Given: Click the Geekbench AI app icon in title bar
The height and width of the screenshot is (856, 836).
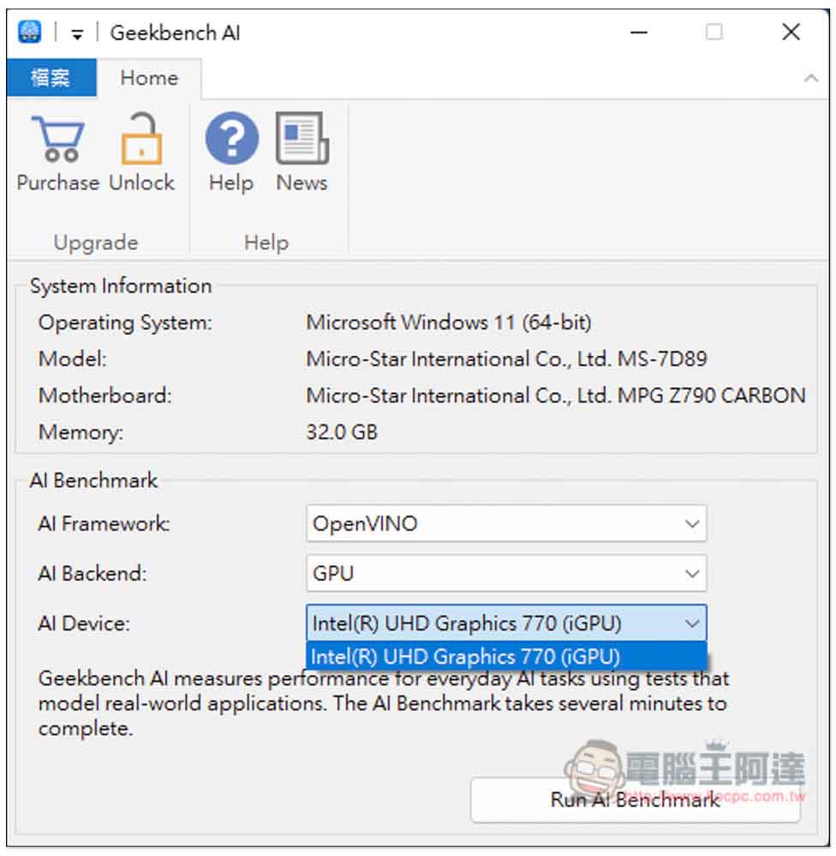Looking at the screenshot, I should (29, 32).
